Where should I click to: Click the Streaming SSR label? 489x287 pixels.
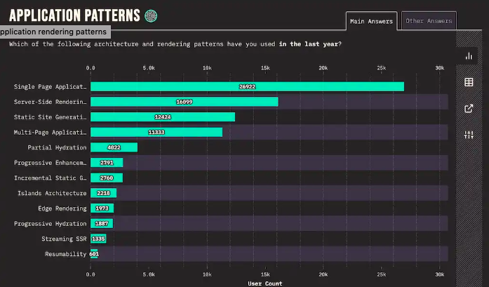pos(66,239)
